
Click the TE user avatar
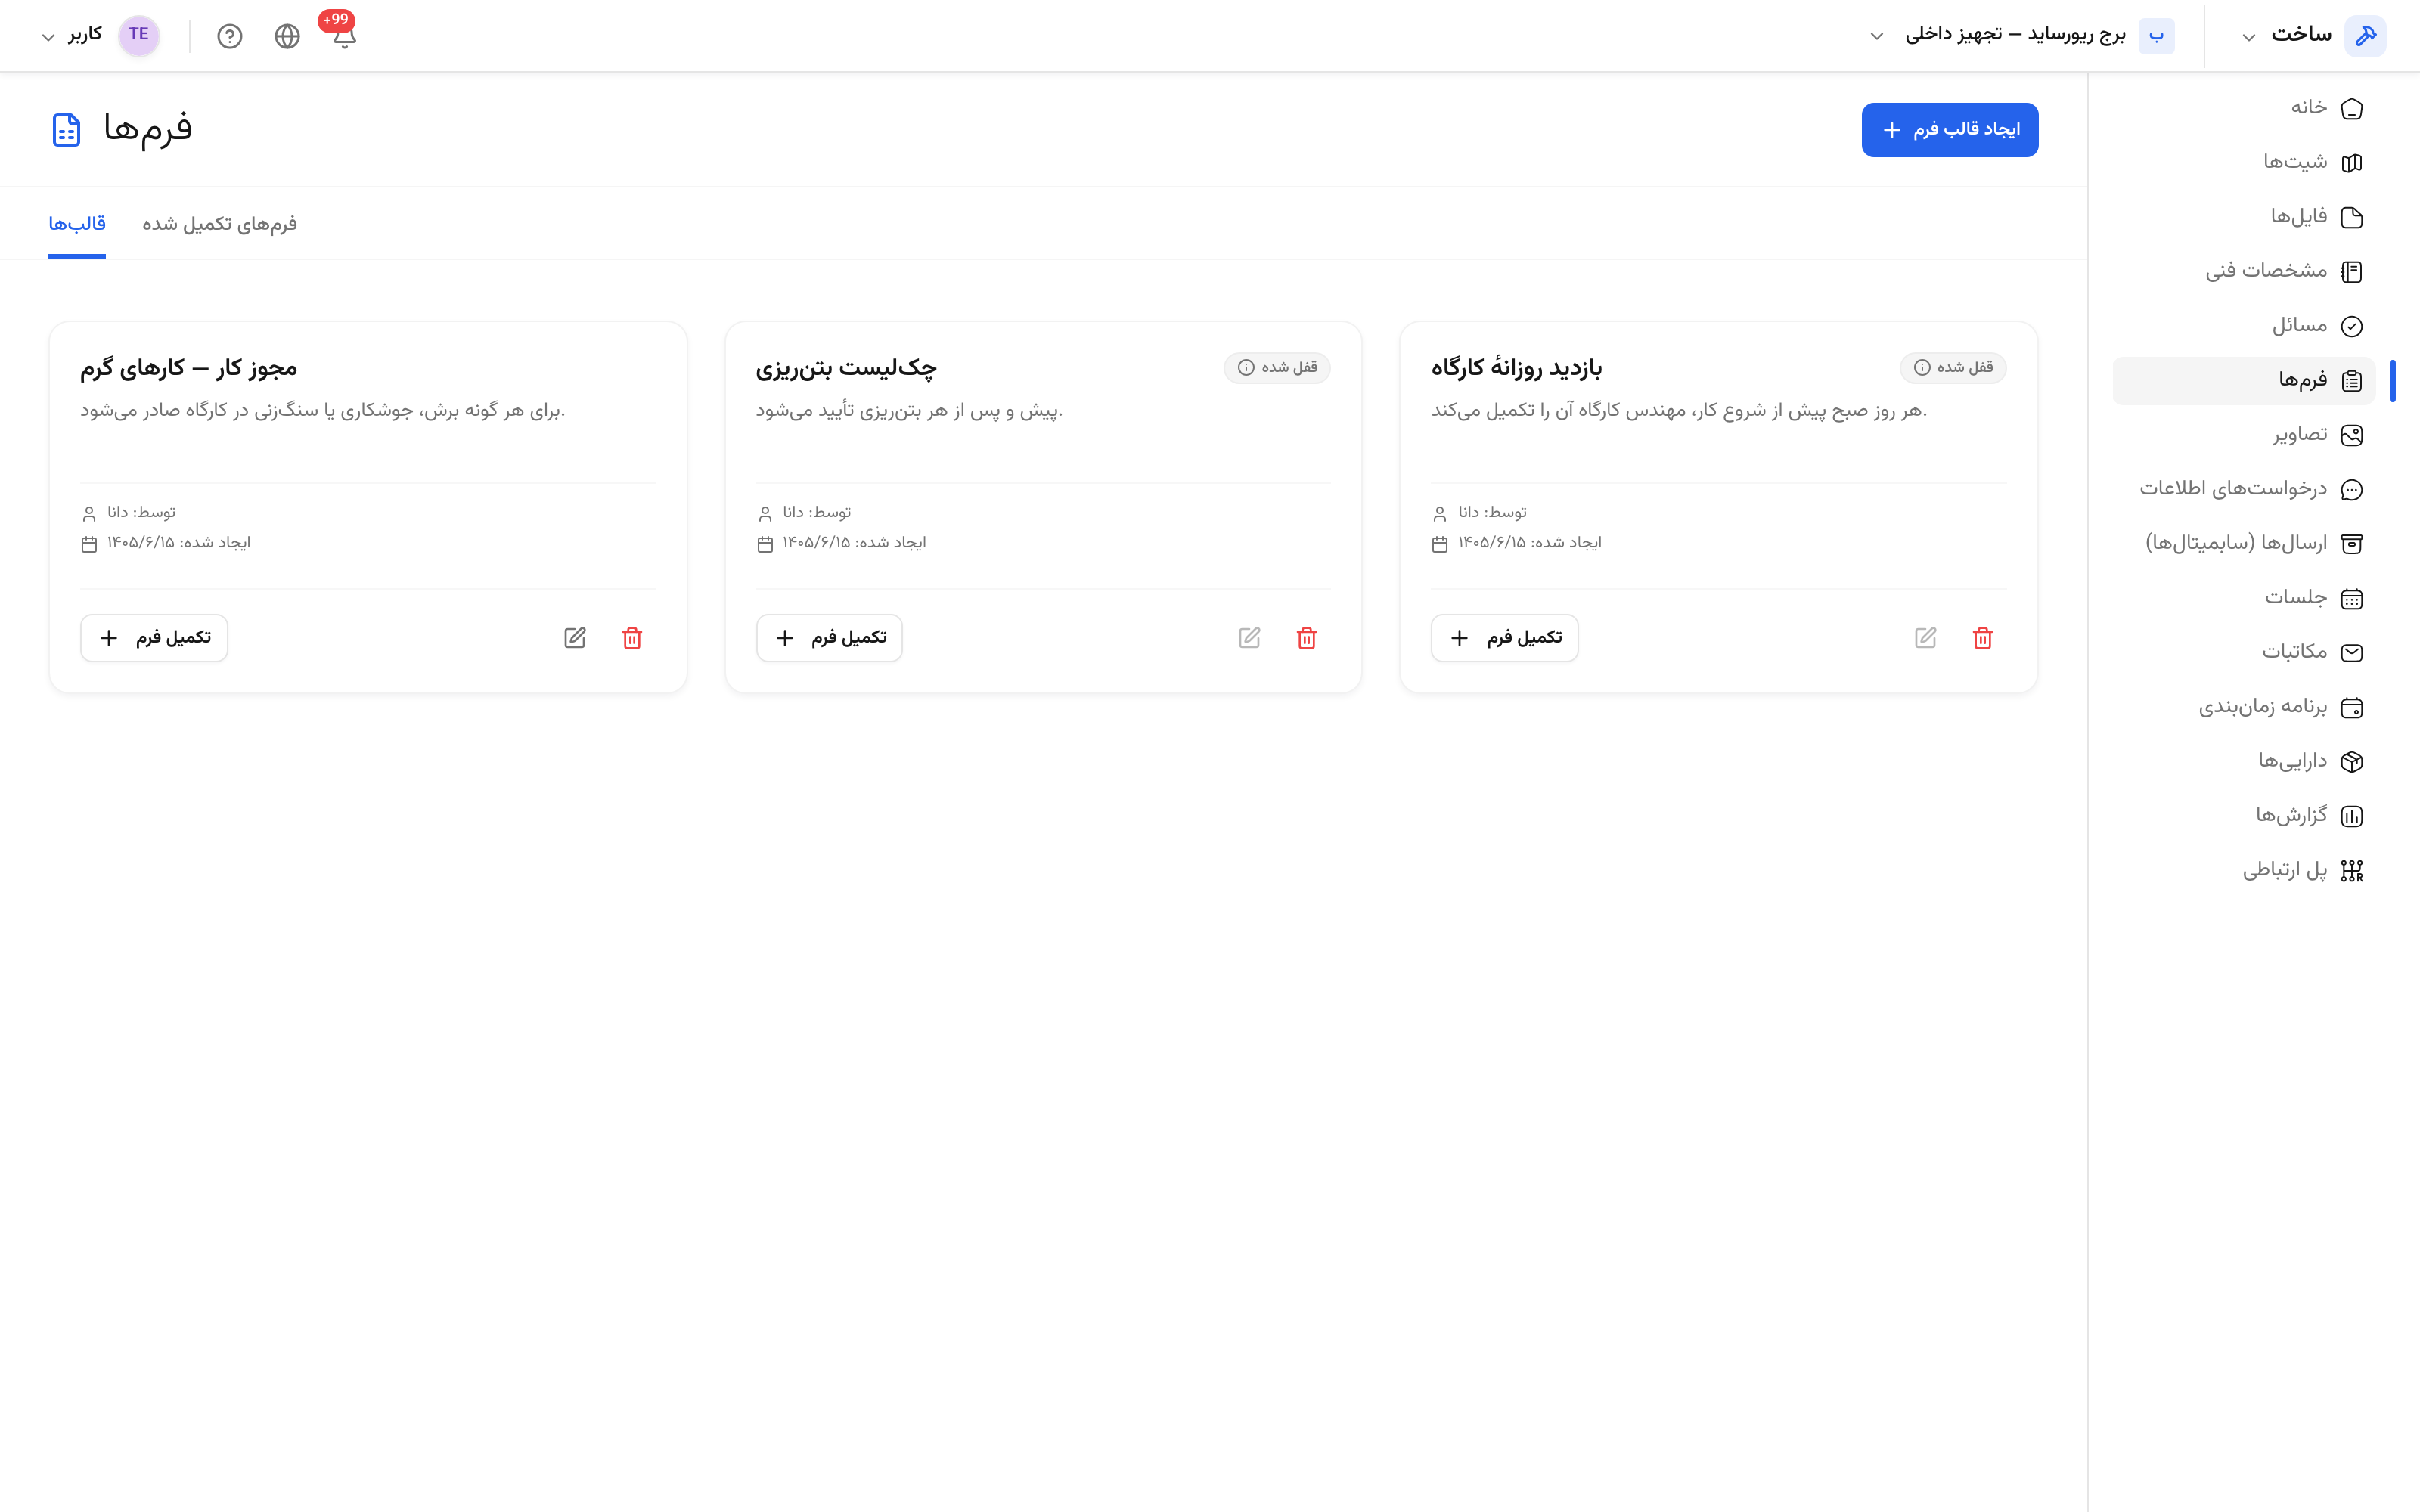click(139, 35)
